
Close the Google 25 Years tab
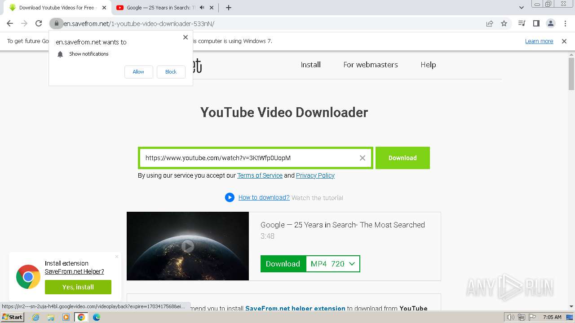[212, 8]
